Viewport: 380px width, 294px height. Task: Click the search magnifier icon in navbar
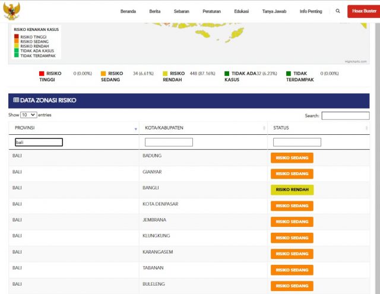tap(338, 11)
